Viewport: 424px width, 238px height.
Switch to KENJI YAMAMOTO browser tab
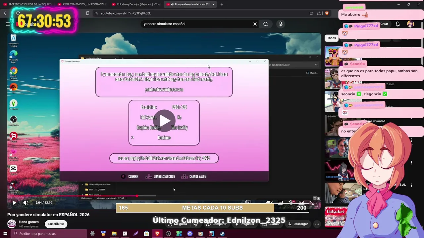[81, 4]
